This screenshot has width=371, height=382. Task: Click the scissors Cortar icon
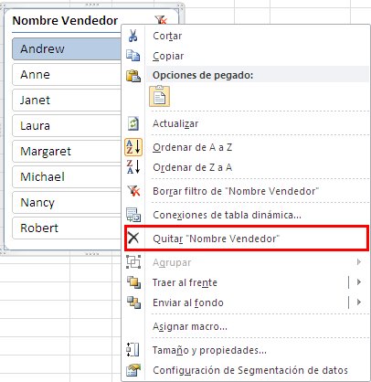(x=132, y=36)
